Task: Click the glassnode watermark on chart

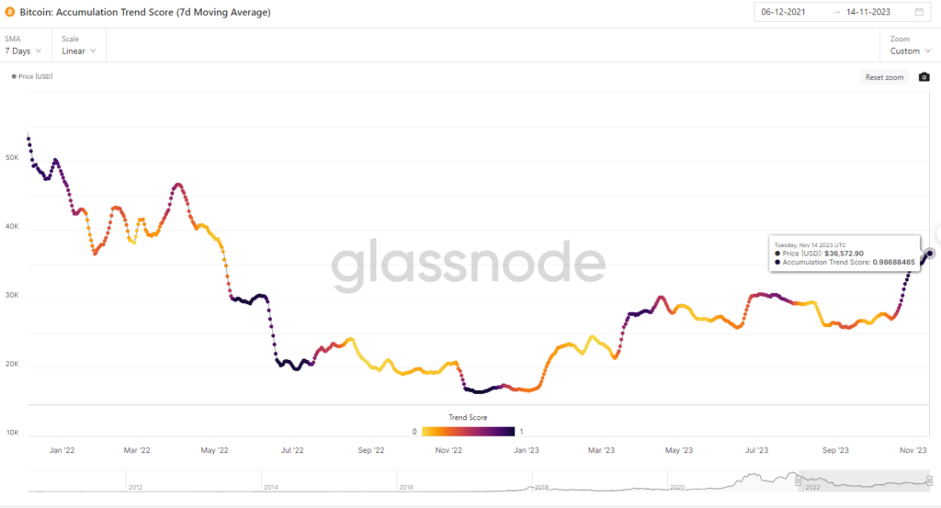Action: [468, 265]
